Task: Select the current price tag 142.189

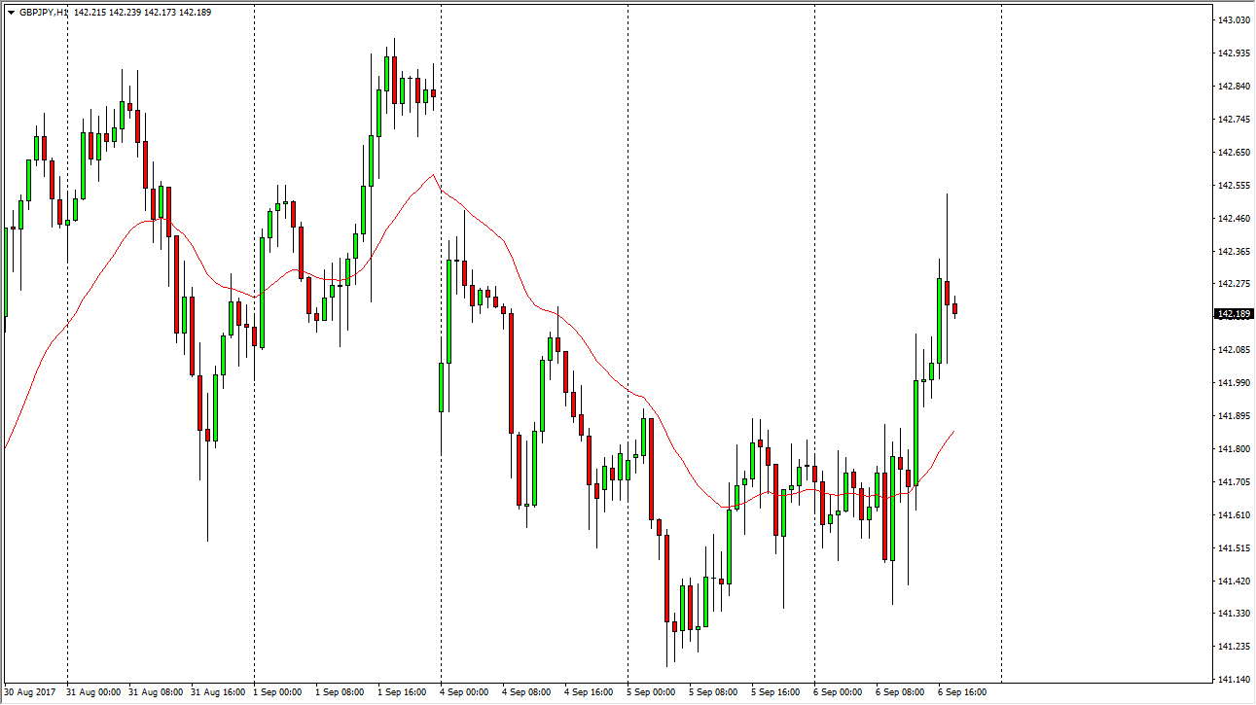Action: [x=1234, y=314]
